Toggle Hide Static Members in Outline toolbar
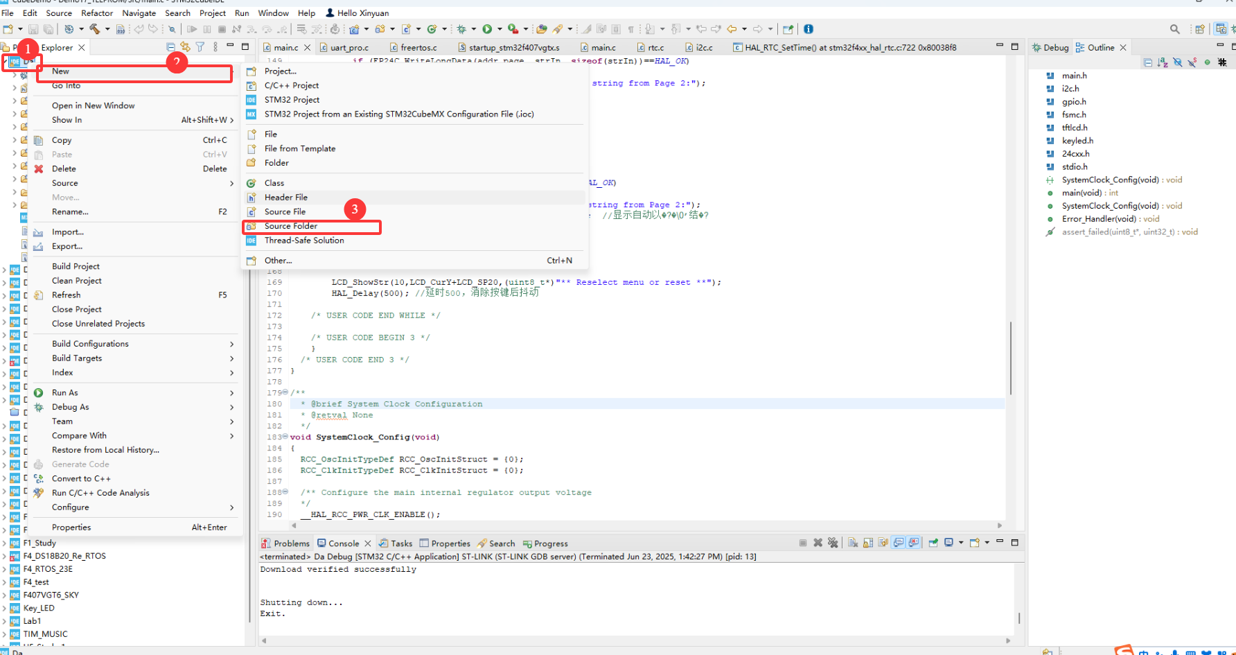The image size is (1236, 655). (1192, 62)
